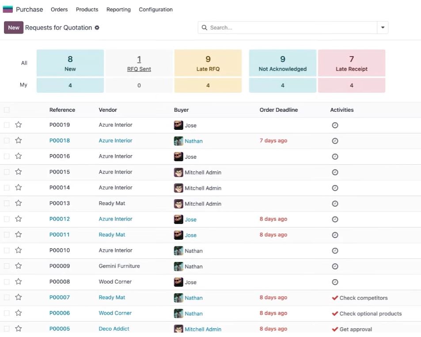Open the activity clock for P00018

[x=335, y=141]
